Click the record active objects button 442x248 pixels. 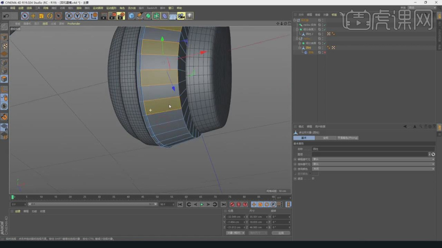[232, 204]
